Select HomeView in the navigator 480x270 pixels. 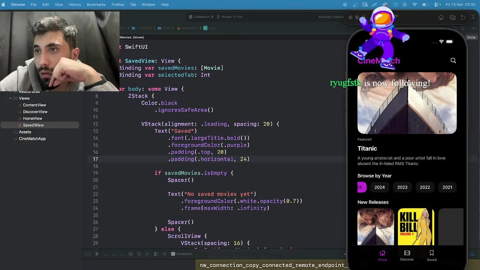(x=32, y=118)
